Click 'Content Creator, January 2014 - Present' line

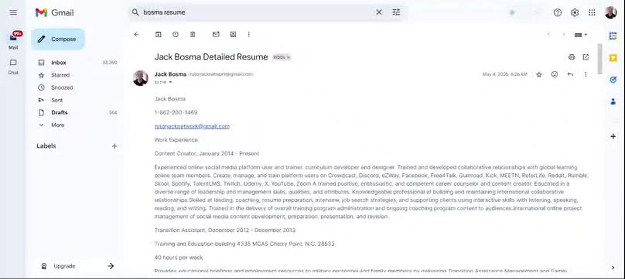tap(207, 153)
